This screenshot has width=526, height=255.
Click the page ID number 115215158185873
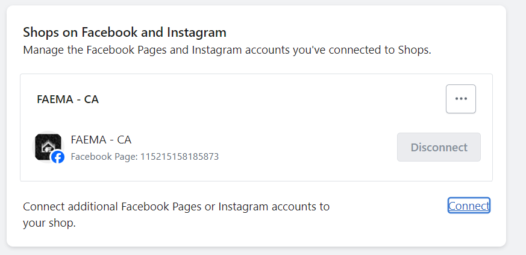[180, 157]
